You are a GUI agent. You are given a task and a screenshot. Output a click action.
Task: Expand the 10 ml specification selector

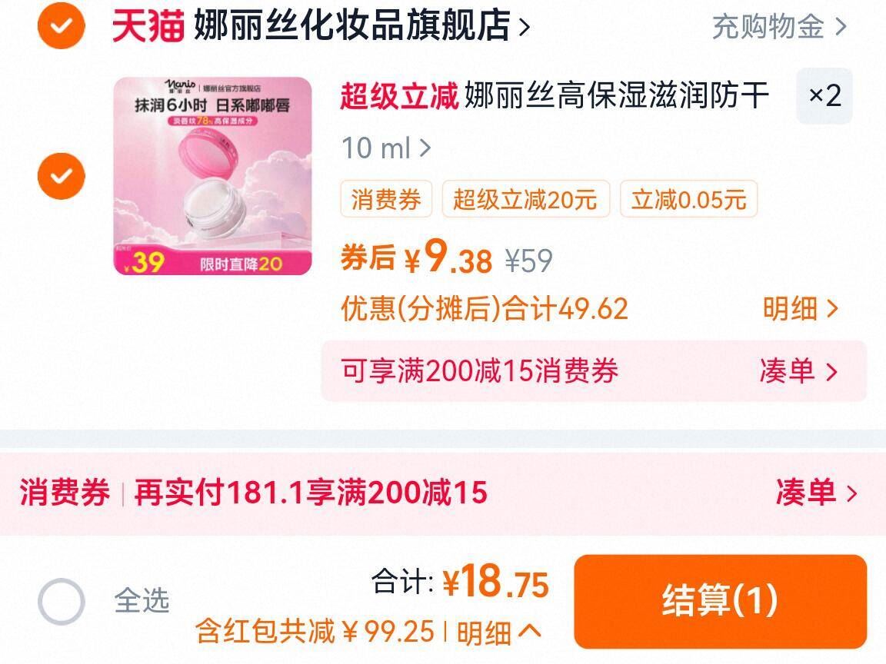387,148
